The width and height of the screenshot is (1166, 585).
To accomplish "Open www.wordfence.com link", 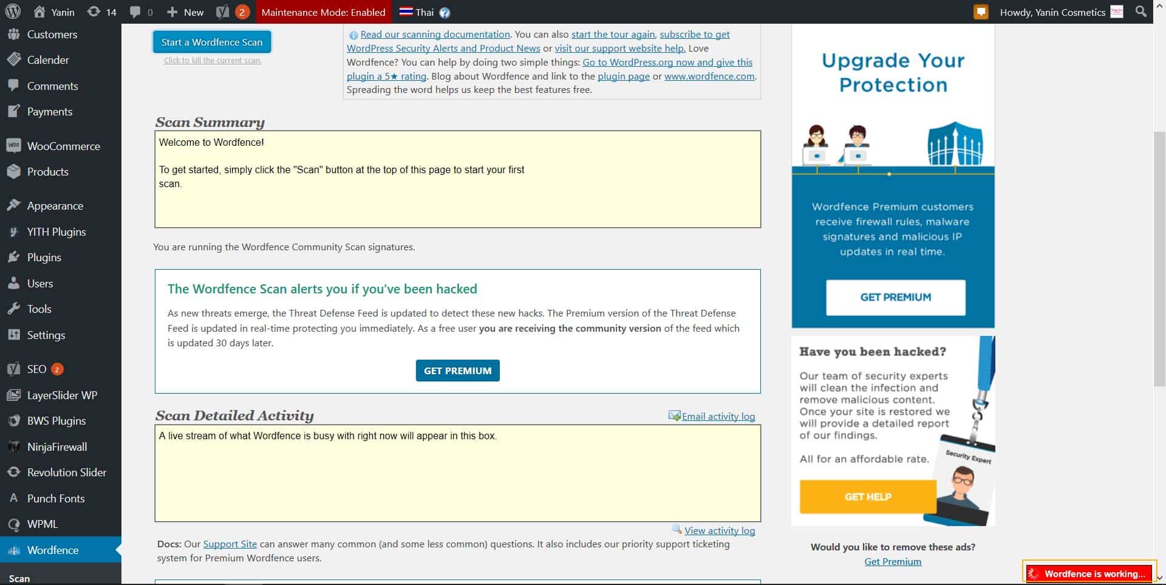I will pyautogui.click(x=709, y=77).
